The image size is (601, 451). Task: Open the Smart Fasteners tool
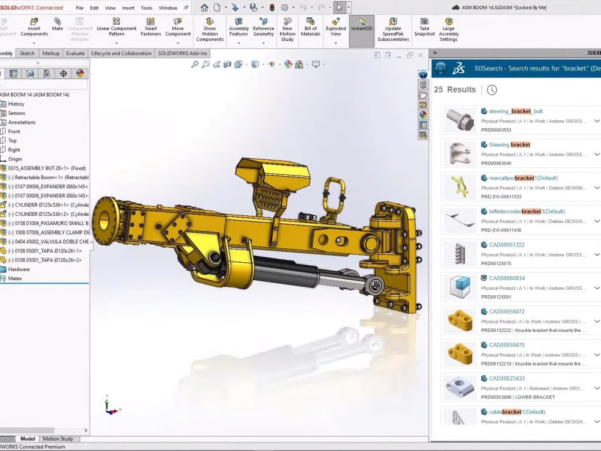point(150,29)
